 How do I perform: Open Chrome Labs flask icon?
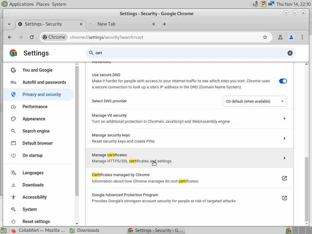click(280, 37)
